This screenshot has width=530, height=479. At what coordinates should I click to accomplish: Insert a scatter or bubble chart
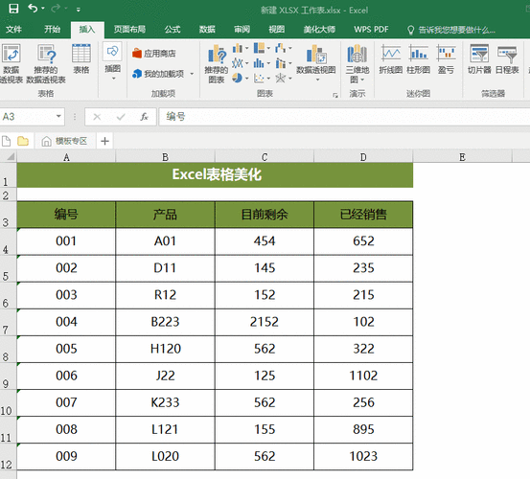259,79
